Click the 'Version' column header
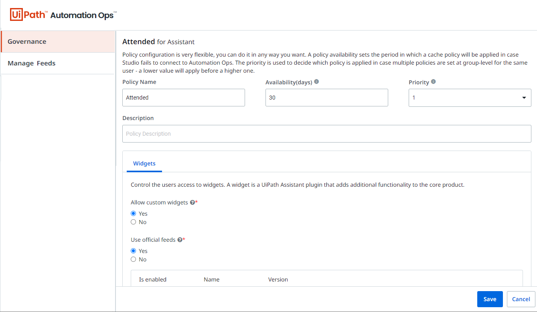This screenshot has height=312, width=537. [278, 279]
